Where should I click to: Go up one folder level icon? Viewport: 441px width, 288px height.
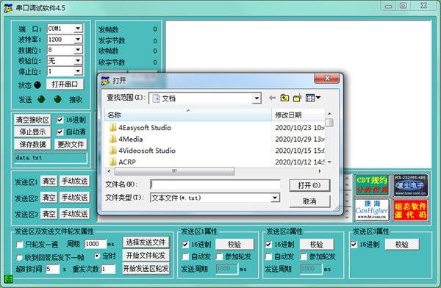click(x=284, y=98)
